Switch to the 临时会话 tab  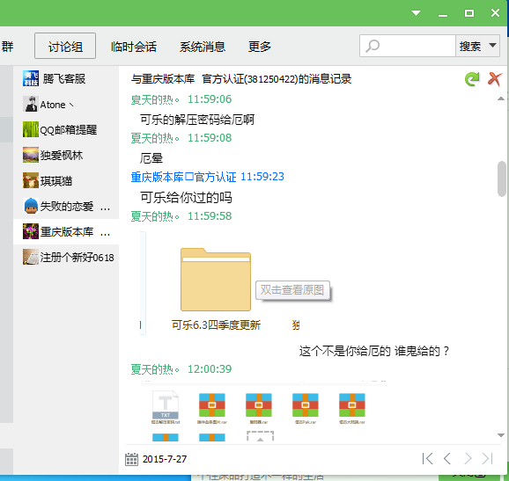click(x=134, y=47)
